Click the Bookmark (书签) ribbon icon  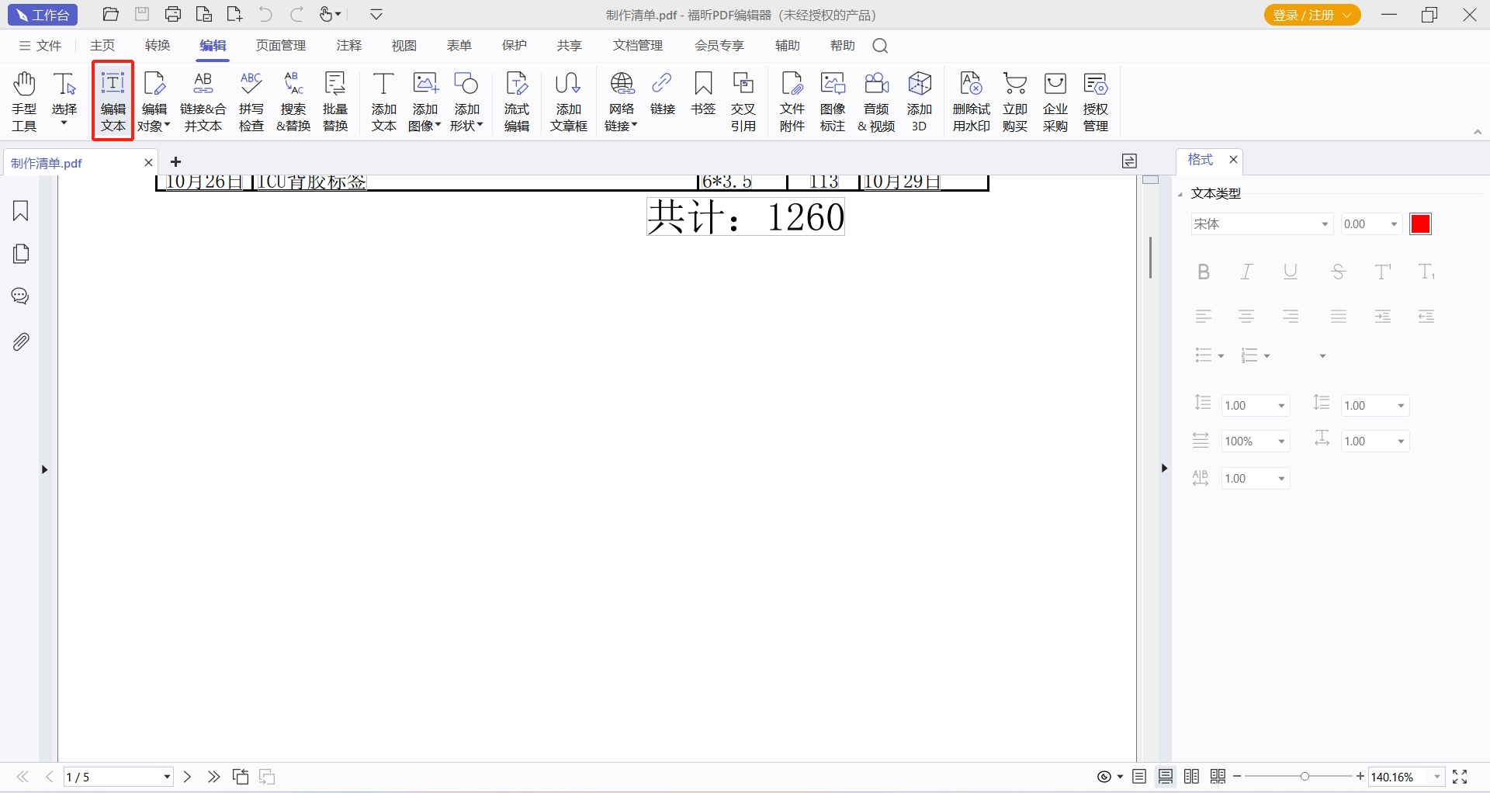[703, 93]
